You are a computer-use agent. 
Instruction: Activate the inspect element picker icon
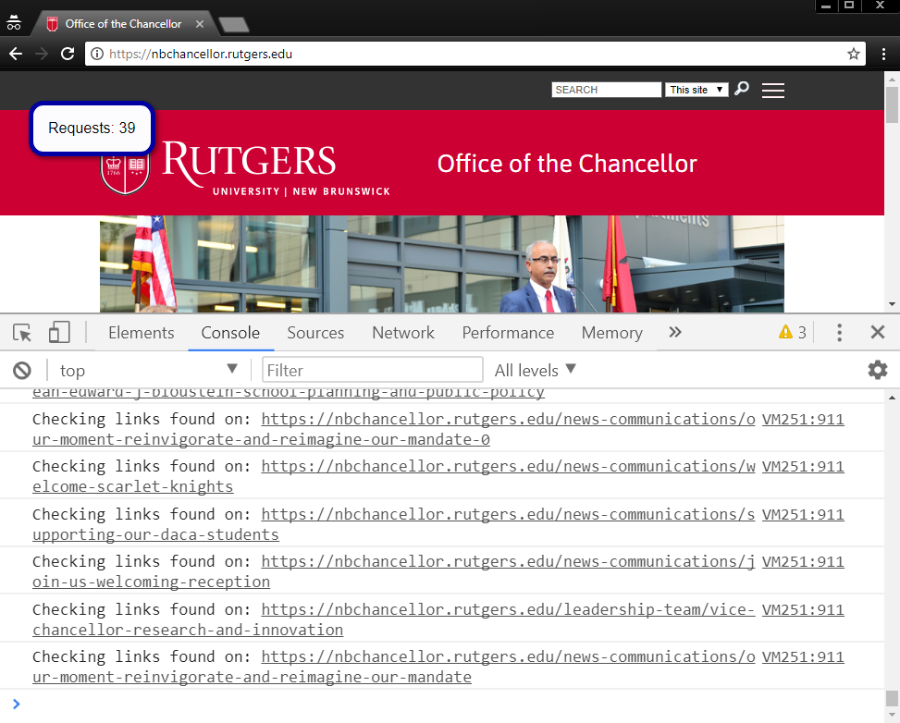click(x=22, y=333)
